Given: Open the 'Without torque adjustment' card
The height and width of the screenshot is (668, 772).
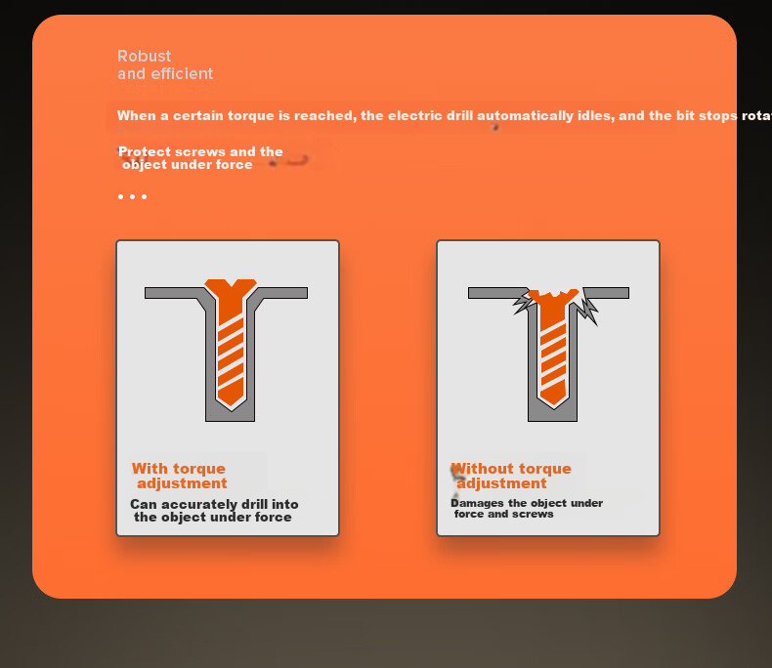Looking at the screenshot, I should point(548,388).
